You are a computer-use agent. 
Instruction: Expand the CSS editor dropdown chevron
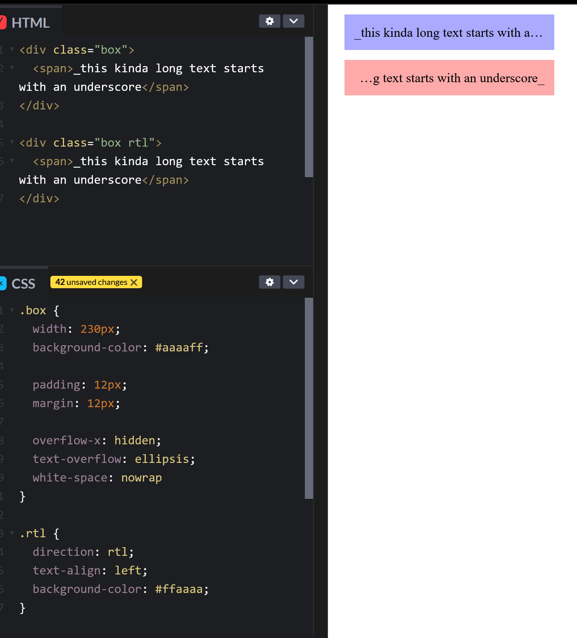coord(293,282)
